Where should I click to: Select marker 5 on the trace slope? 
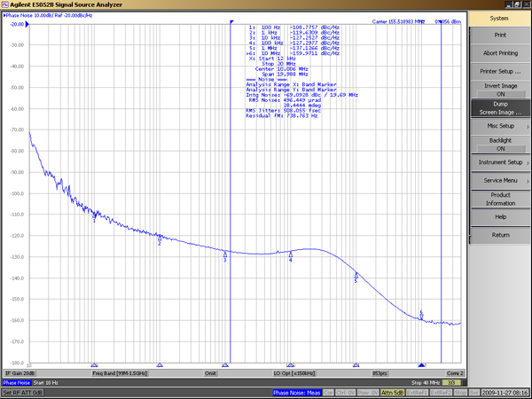356,275
